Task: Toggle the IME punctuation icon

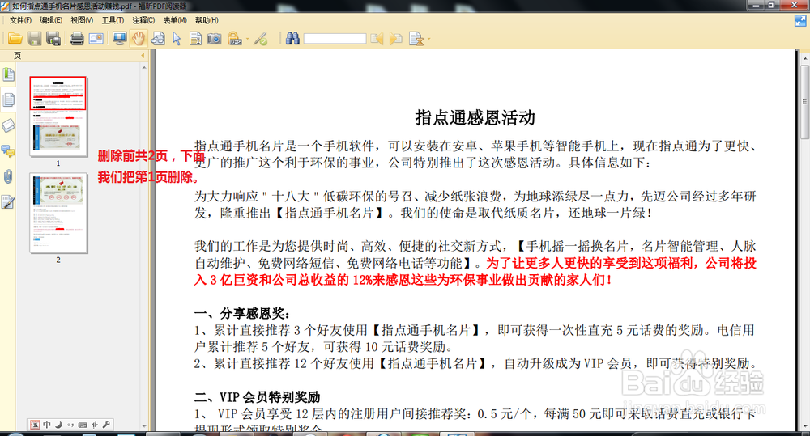Action: click(x=70, y=425)
